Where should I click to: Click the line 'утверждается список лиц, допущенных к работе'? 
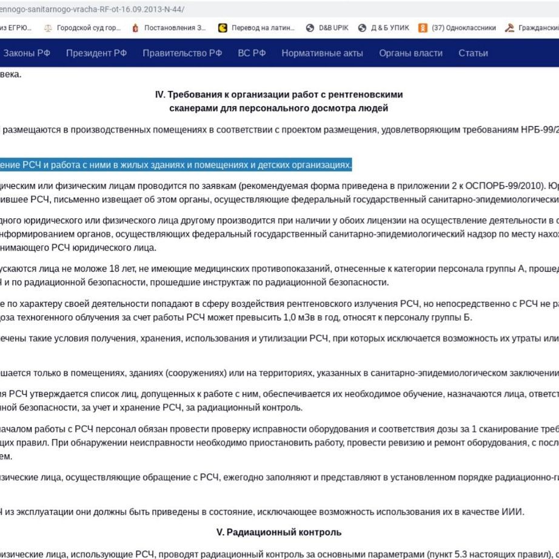[x=279, y=394]
